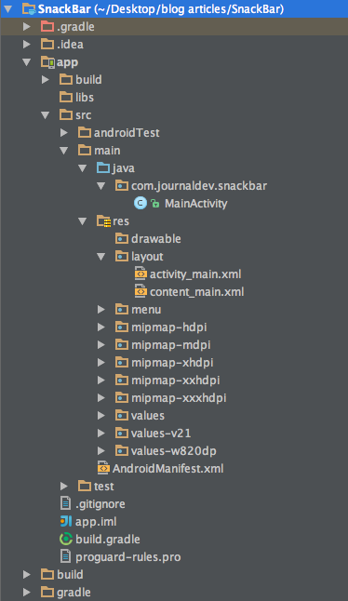Collapse the src folder arrow
This screenshot has height=601, width=348.
[x=46, y=115]
